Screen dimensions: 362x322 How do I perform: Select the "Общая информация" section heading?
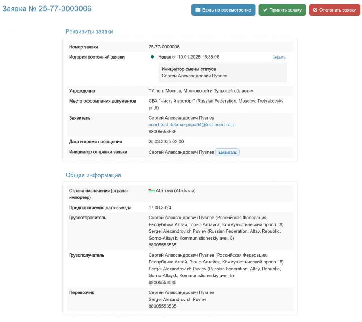[93, 175]
